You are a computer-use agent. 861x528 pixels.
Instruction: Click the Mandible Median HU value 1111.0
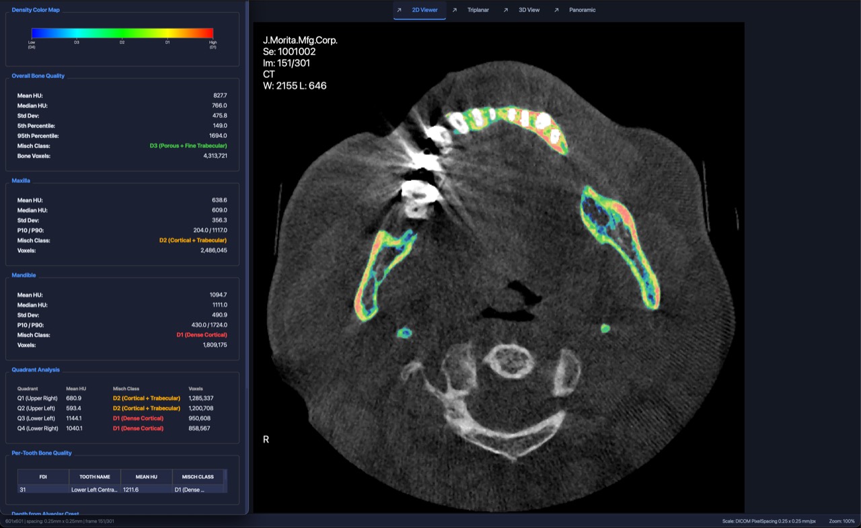click(219, 305)
